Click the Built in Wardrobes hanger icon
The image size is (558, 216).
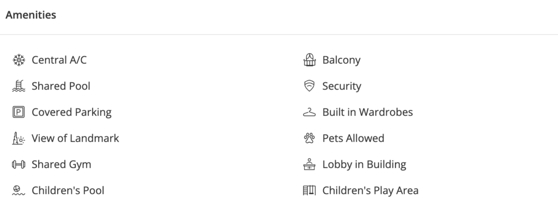[310, 112]
